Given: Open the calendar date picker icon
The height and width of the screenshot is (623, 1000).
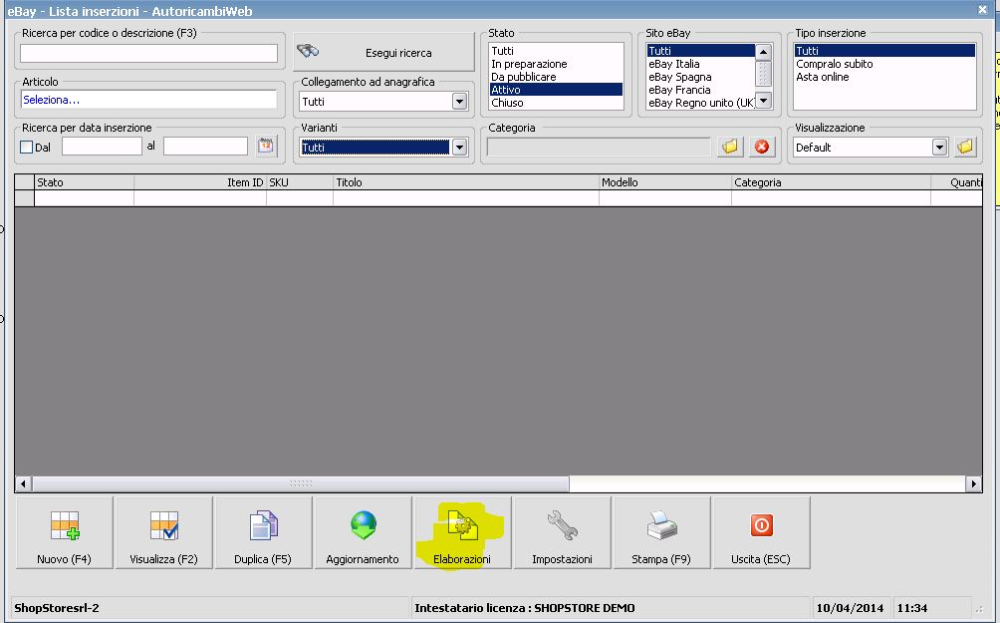Looking at the screenshot, I should [266, 147].
